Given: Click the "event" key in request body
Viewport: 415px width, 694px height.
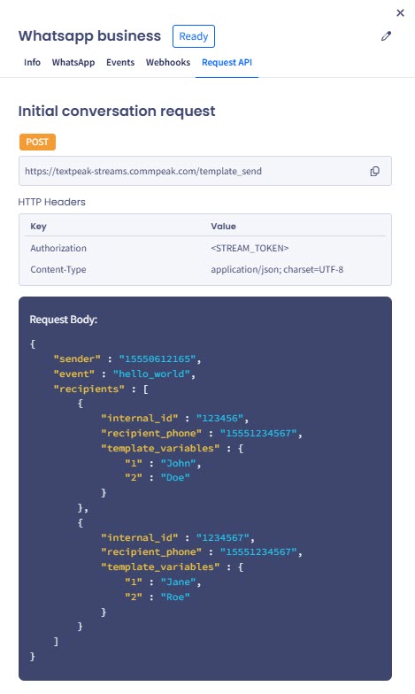Looking at the screenshot, I should pos(74,374).
